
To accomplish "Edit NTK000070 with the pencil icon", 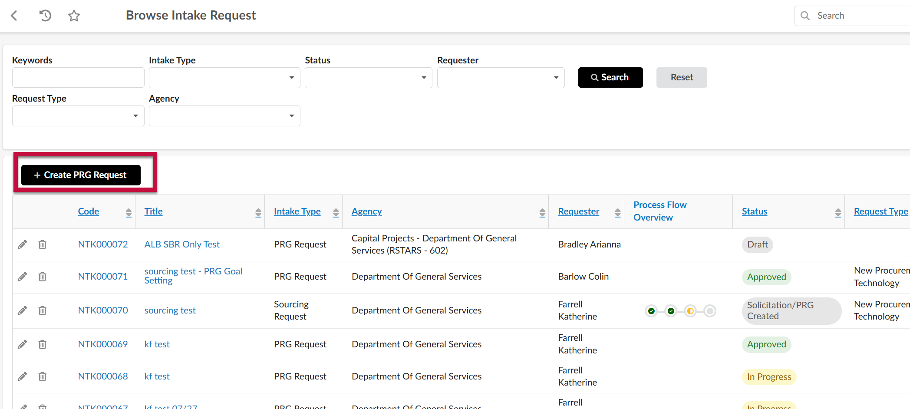I will click(22, 310).
